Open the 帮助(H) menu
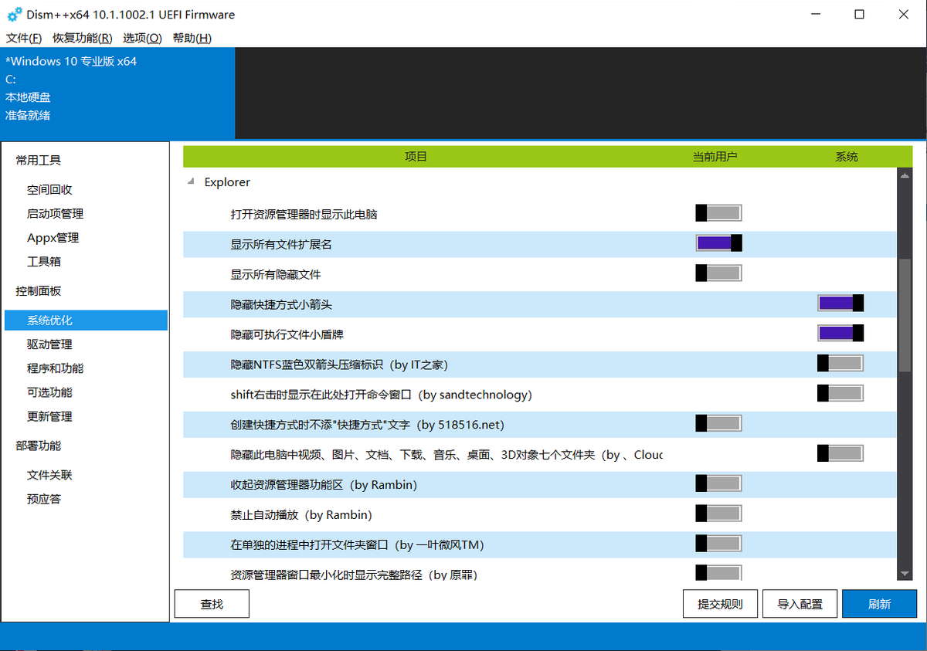The width and height of the screenshot is (927, 651). click(x=192, y=38)
